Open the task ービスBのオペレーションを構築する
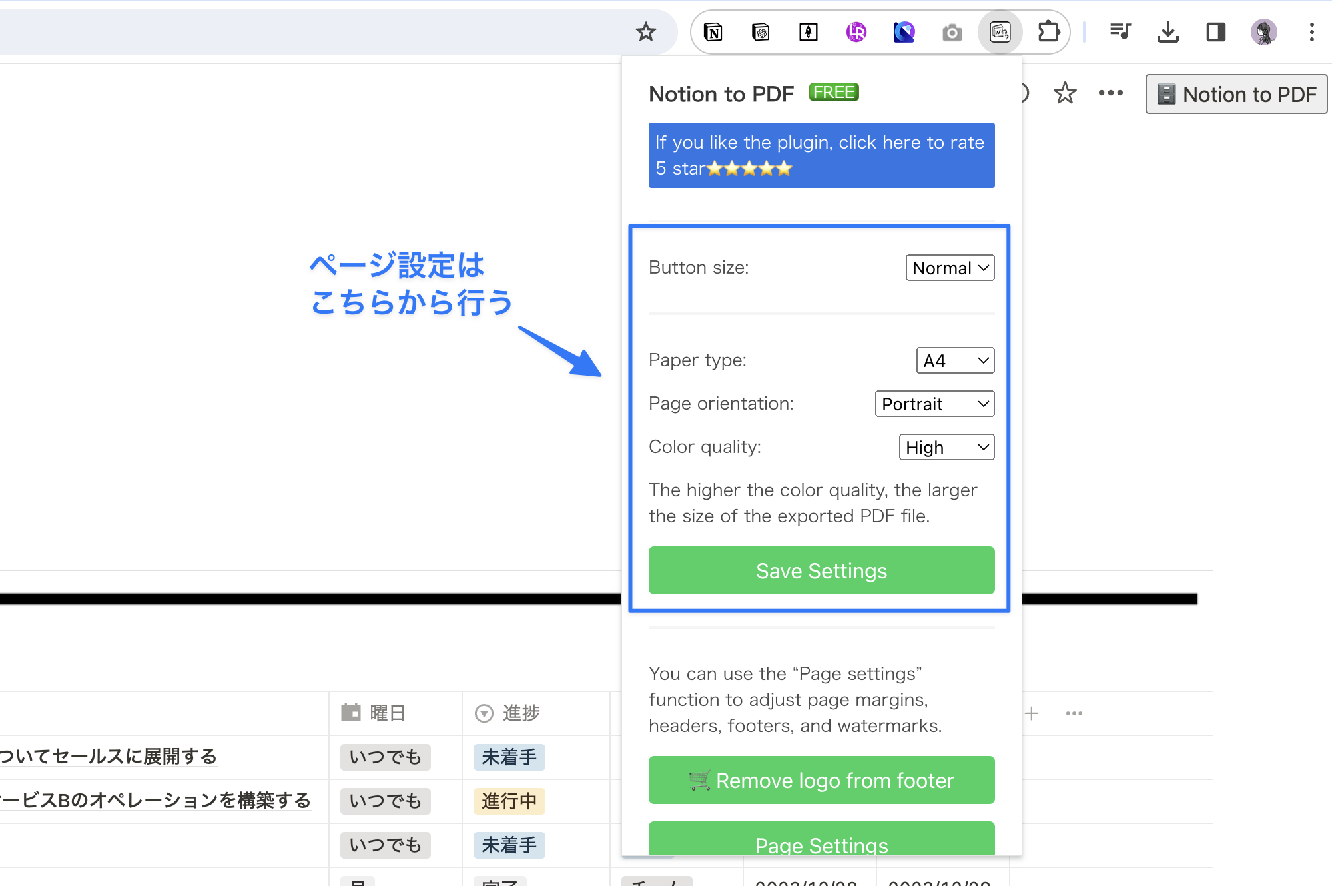Image resolution: width=1332 pixels, height=886 pixels. click(155, 801)
